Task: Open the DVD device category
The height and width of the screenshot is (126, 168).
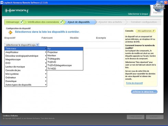Action: [26, 63]
